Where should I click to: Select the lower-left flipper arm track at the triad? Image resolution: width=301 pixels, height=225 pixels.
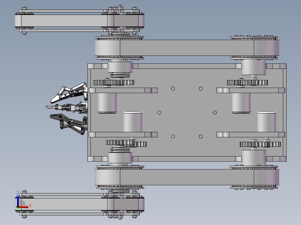(79, 204)
